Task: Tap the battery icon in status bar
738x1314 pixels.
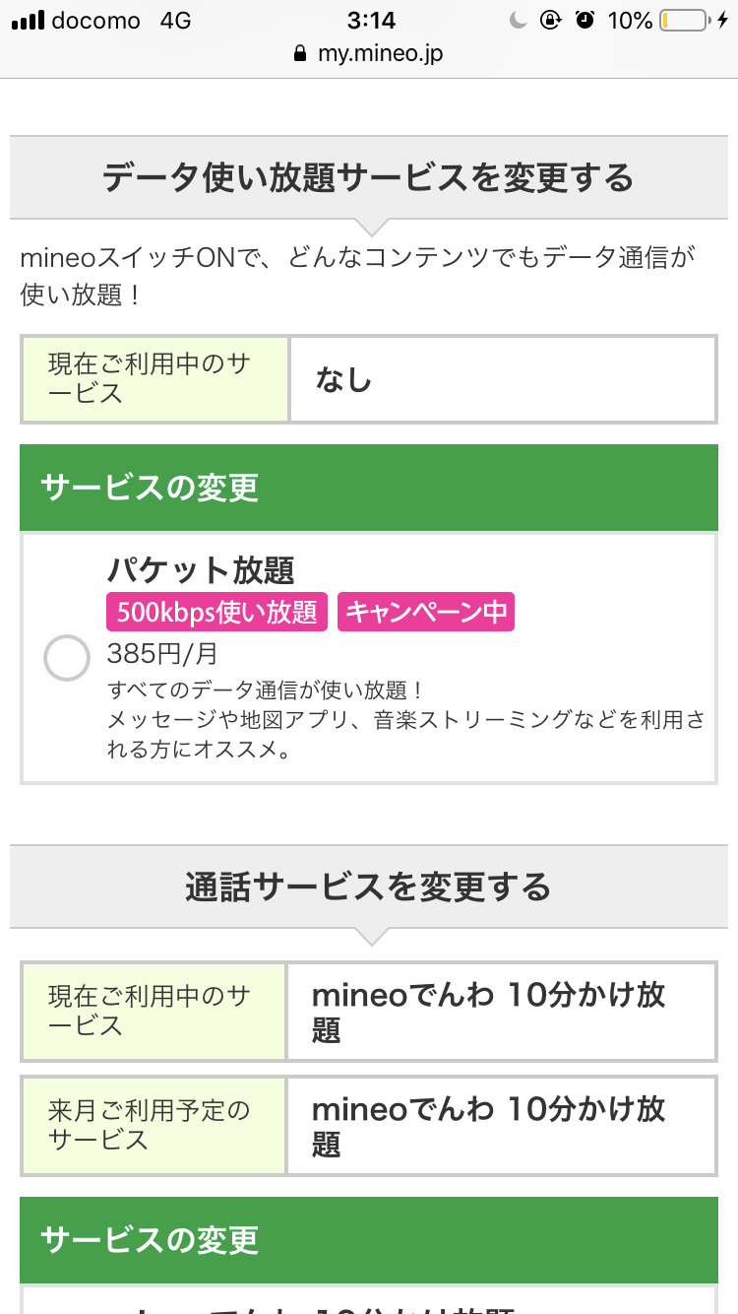Action: [x=683, y=21]
